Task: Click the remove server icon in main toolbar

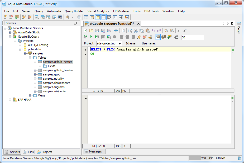Action: pyautogui.click(x=11, y=17)
